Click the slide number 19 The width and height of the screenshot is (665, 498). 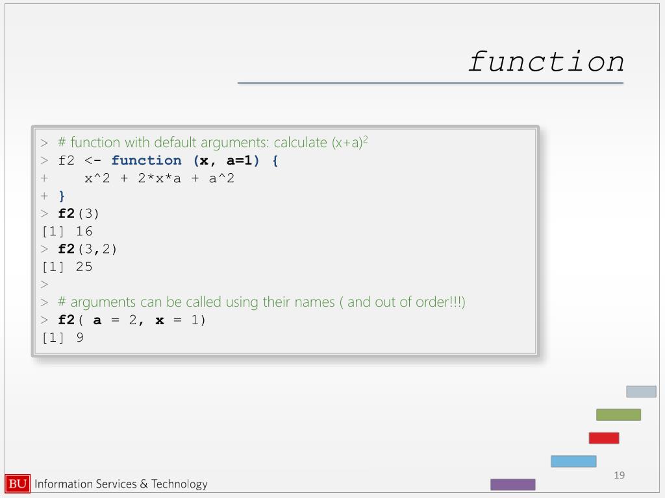point(619,475)
